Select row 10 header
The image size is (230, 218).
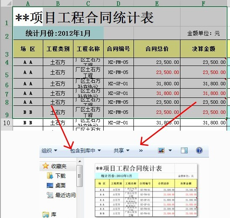click(x=6, y=123)
